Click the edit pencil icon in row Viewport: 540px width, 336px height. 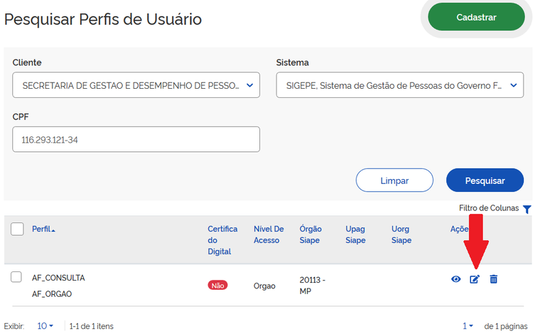475,279
